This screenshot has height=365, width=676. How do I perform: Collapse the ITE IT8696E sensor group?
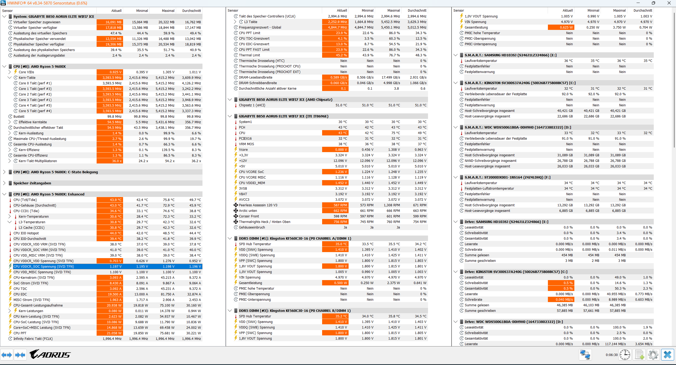tap(230, 116)
